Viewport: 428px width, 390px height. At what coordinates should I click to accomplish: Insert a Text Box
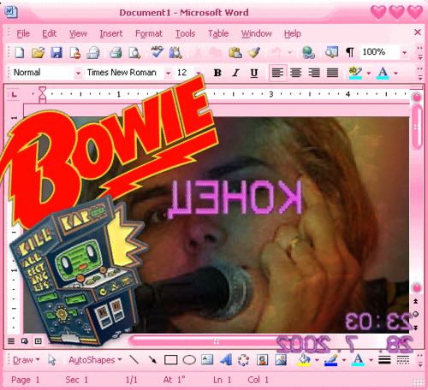pyautogui.click(x=207, y=360)
